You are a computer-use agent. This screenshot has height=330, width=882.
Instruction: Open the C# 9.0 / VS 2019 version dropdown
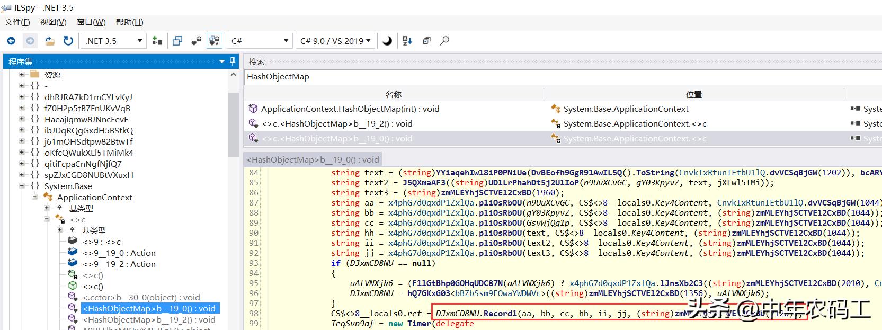point(368,41)
